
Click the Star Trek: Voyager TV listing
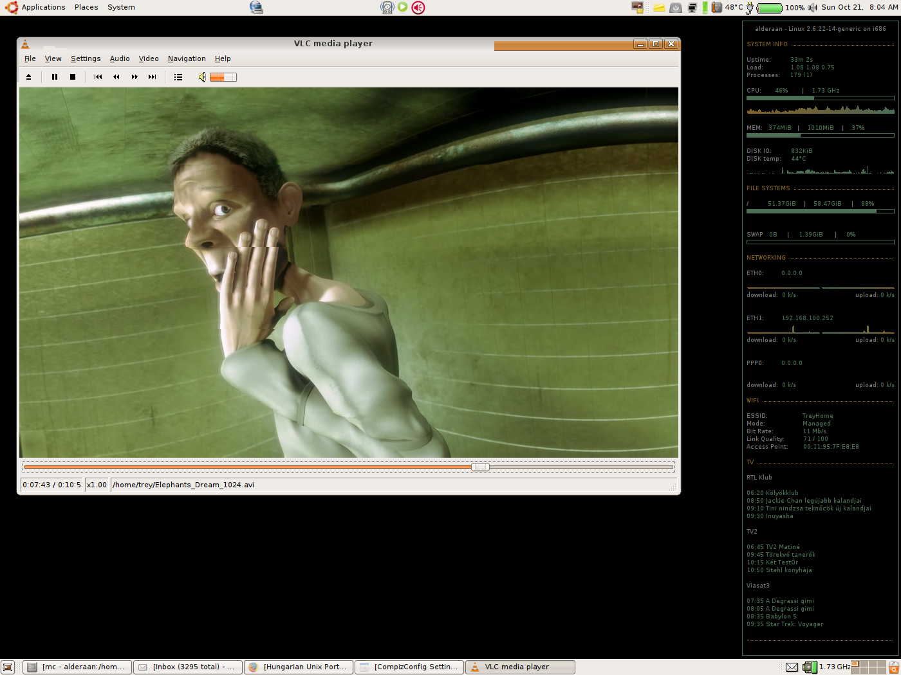(x=785, y=624)
